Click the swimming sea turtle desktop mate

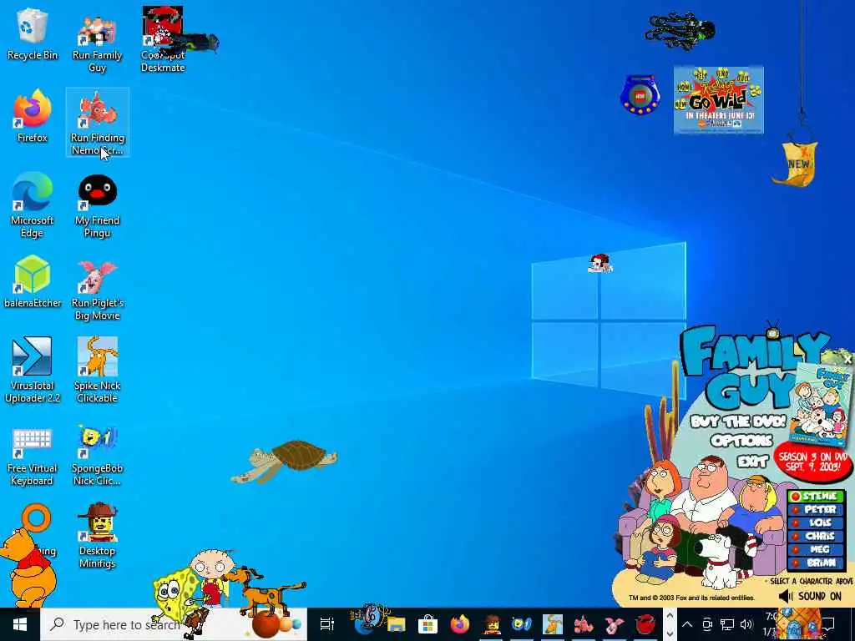(284, 461)
